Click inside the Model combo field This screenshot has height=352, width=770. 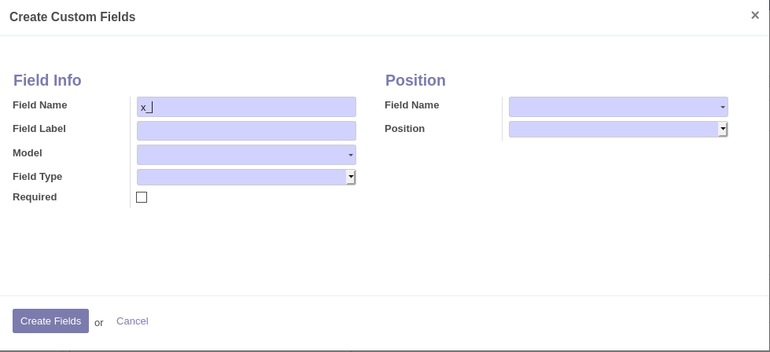(240, 155)
